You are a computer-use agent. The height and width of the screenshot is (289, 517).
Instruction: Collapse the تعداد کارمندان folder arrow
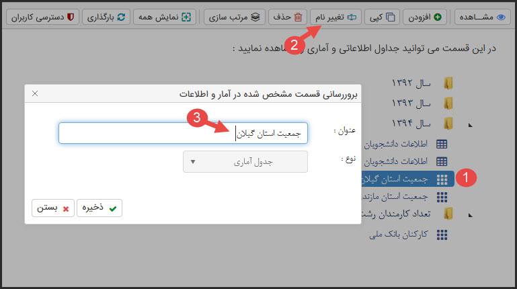(x=469, y=215)
